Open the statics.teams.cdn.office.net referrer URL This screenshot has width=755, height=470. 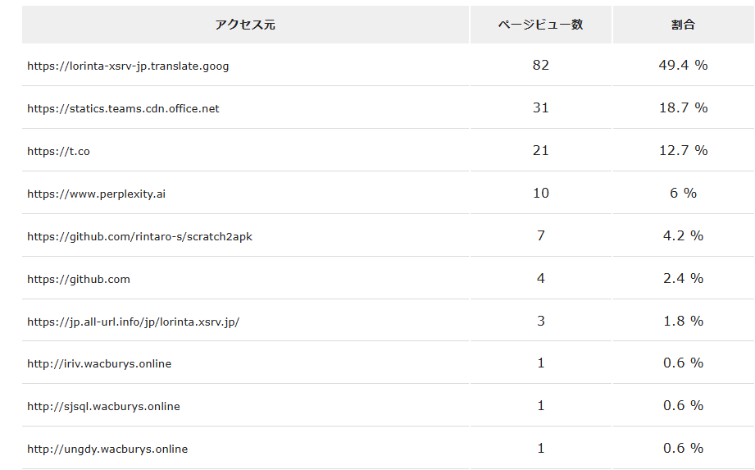(123, 108)
